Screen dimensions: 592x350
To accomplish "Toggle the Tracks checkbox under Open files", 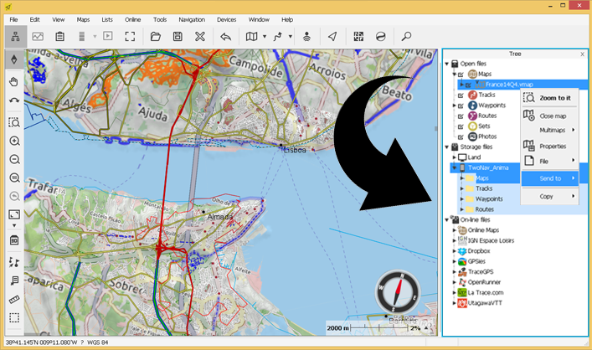I will (461, 95).
